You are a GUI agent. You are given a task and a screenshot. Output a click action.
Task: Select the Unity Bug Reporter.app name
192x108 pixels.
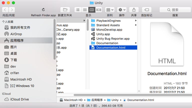coord(113,39)
